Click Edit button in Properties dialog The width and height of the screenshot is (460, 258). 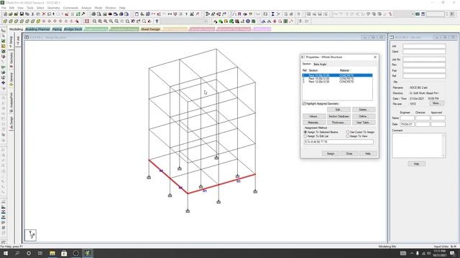pyautogui.click(x=339, y=110)
